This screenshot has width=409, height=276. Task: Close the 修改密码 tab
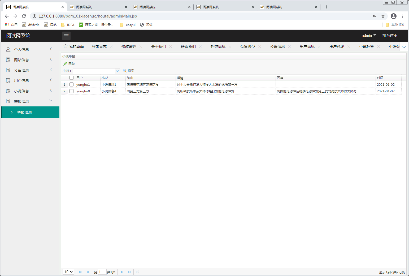(141, 46)
